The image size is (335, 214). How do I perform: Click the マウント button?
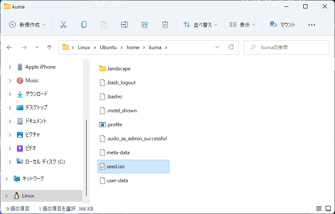(x=282, y=25)
